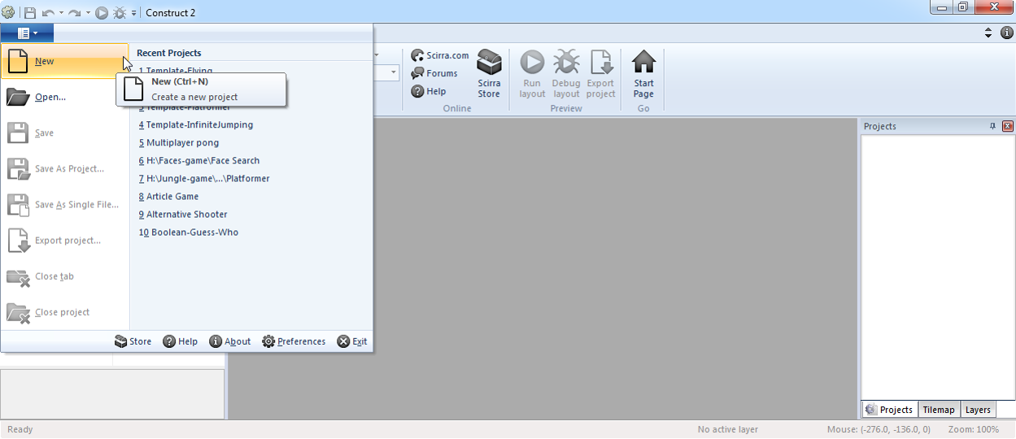Click Exit in the menu footer
This screenshot has width=1016, height=439.
point(352,341)
